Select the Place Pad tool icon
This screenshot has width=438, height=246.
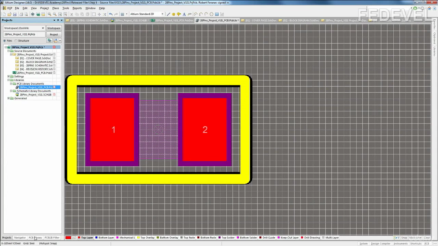173,14
